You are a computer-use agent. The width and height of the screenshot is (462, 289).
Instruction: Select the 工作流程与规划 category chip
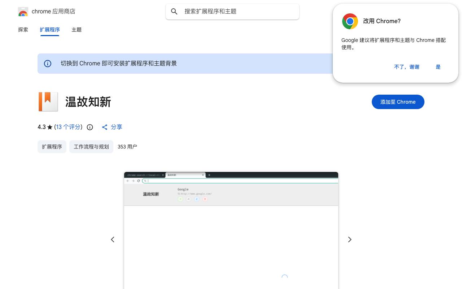(91, 147)
